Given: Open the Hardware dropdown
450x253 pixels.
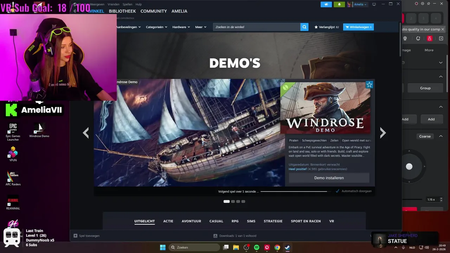Looking at the screenshot, I should click(x=181, y=27).
